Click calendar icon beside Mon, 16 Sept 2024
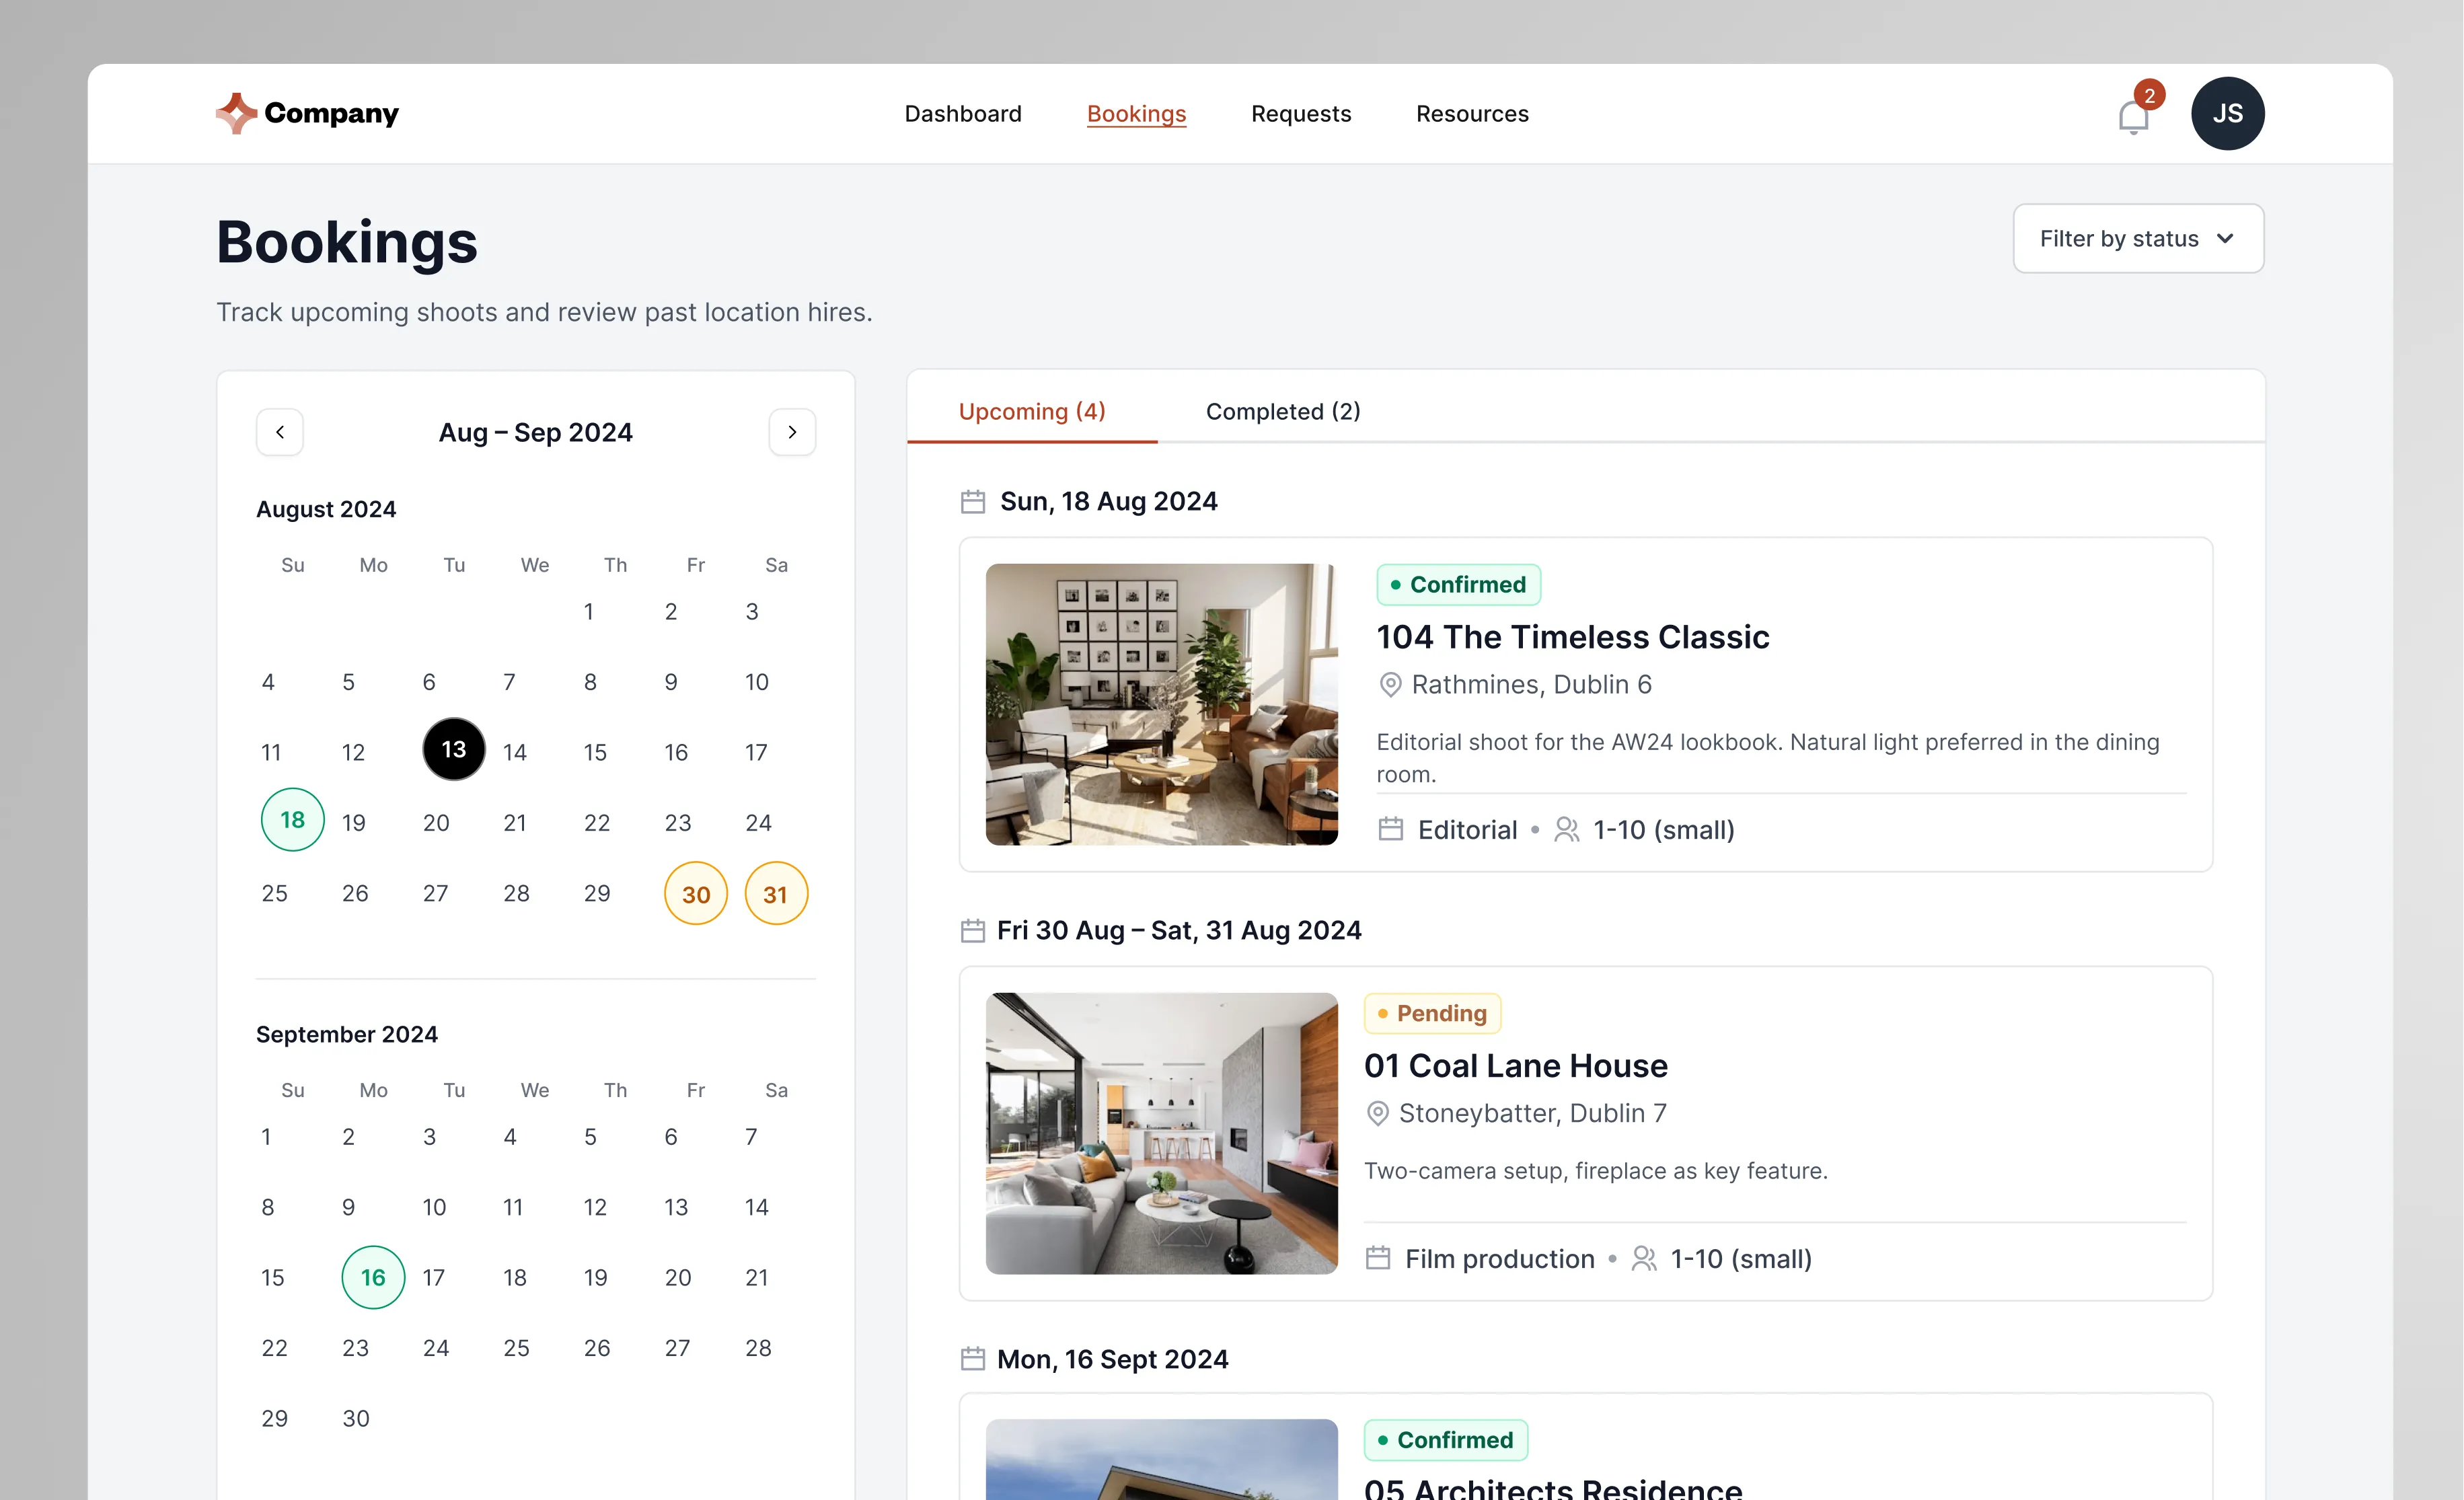The height and width of the screenshot is (1500, 2464). [972, 1358]
